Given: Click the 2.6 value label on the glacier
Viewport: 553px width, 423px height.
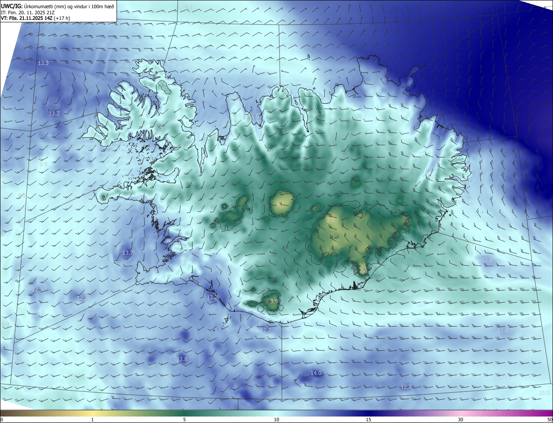Looking at the screenshot, I should click(363, 271).
